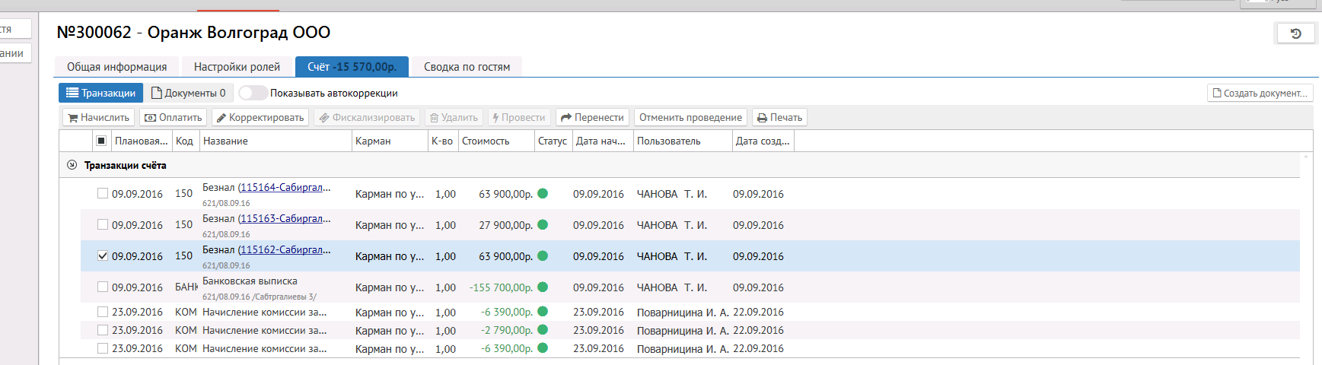Open the 115164-Сабиргал link
Screen dimensions: 1322x365
pos(285,188)
